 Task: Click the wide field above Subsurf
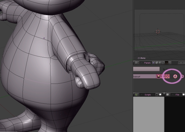(x=146, y=69)
